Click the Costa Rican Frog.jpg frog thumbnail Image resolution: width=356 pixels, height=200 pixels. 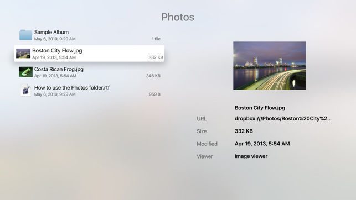point(25,72)
